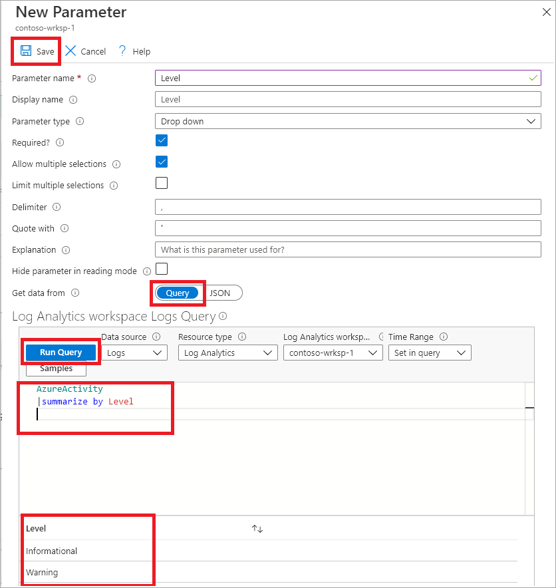Select the Query tab
The height and width of the screenshot is (588, 556).
[178, 293]
